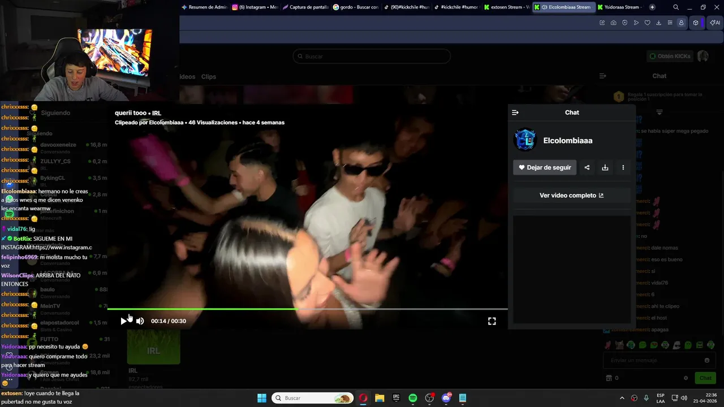
Task: Open the Resumen de Admin browser tab
Action: tap(204, 7)
